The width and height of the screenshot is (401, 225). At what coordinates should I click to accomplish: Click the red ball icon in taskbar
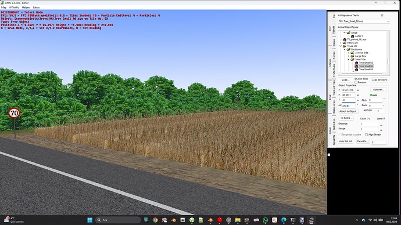pyautogui.click(x=220, y=220)
